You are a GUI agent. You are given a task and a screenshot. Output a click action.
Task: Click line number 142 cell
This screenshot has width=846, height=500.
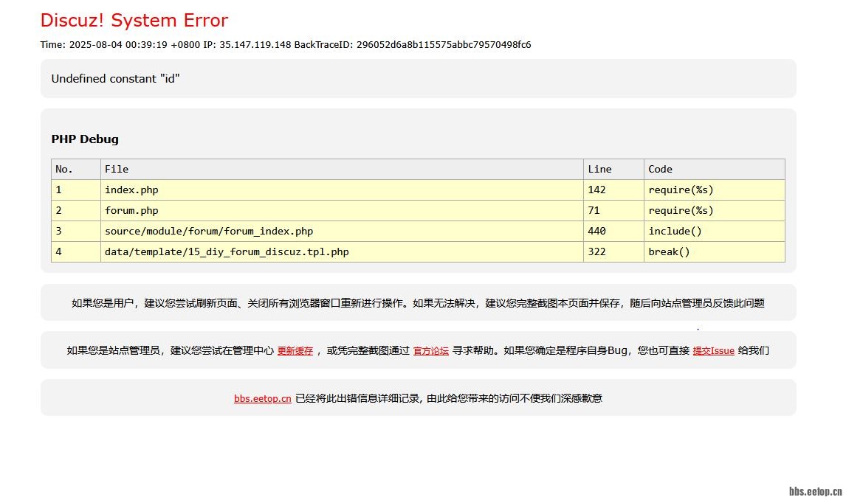tap(613, 190)
